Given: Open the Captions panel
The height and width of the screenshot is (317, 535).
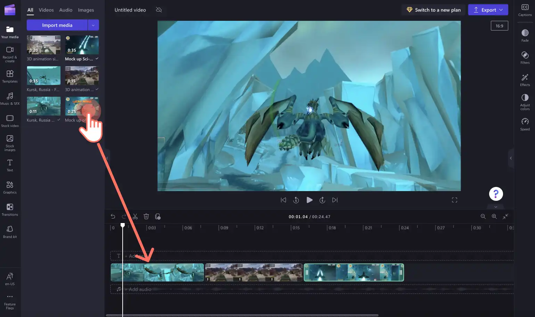Looking at the screenshot, I should tap(525, 10).
